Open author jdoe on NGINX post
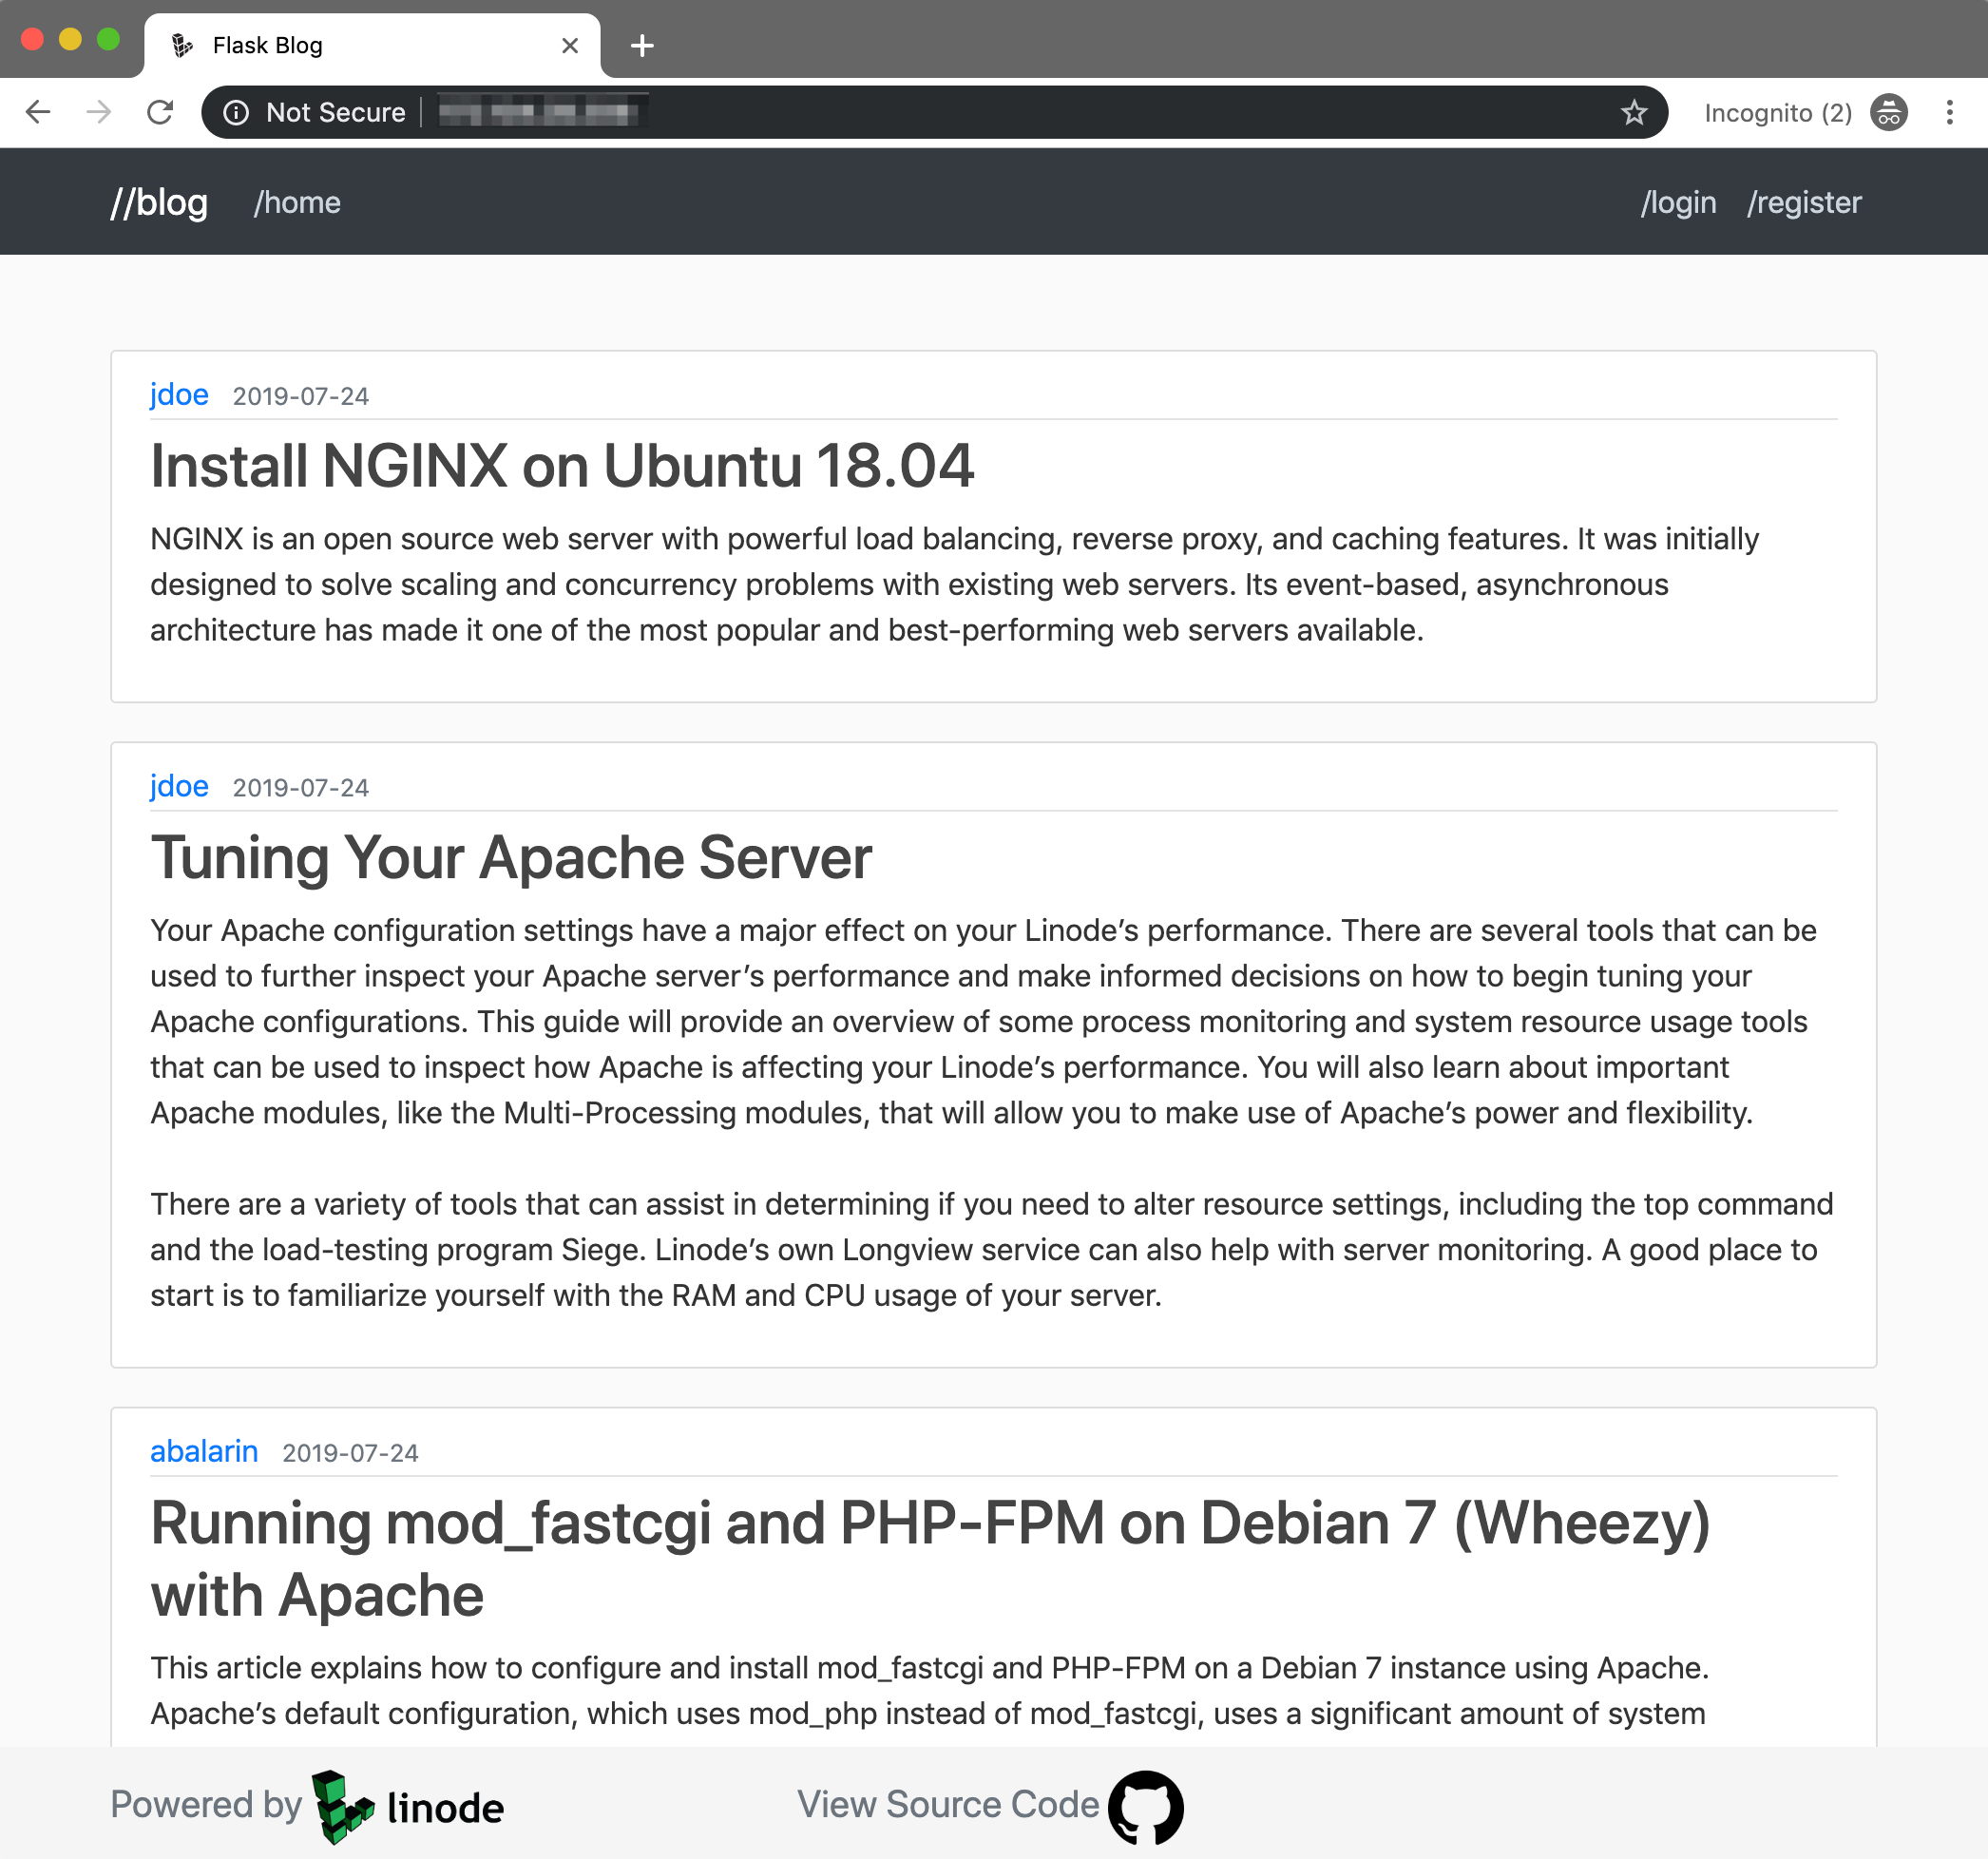The image size is (1988, 1859). 179,394
